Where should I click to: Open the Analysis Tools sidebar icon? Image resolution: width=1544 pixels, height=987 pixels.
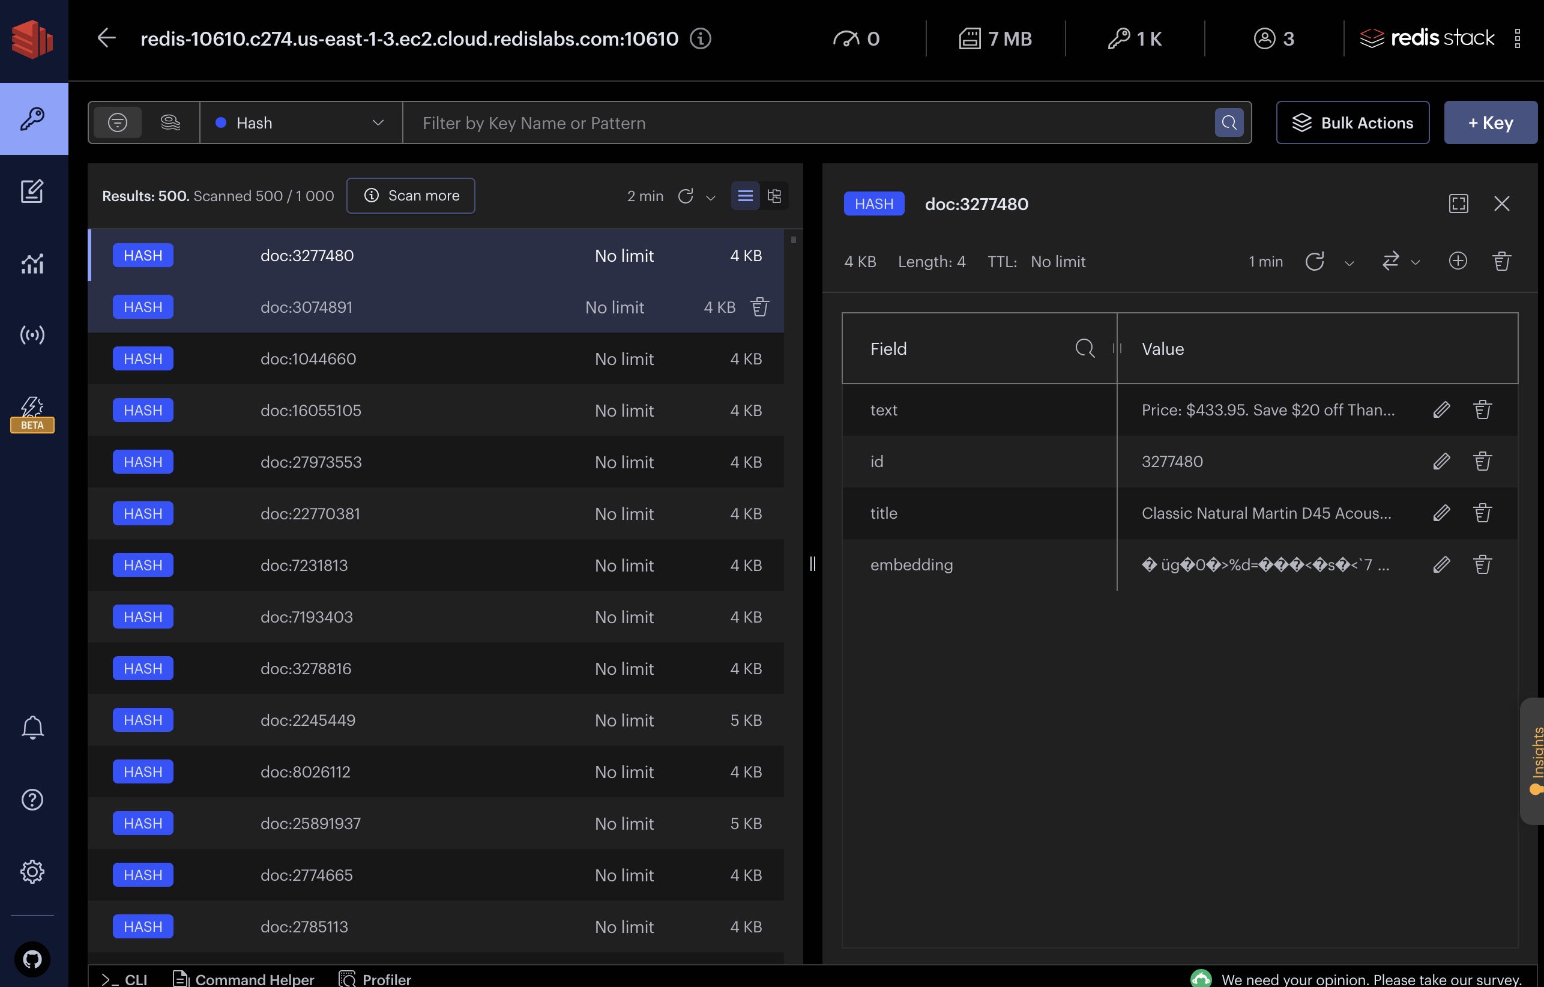click(32, 263)
